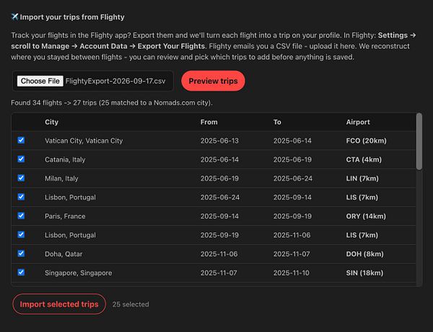Deselect the Doha, Qatar trip checkbox

point(21,253)
